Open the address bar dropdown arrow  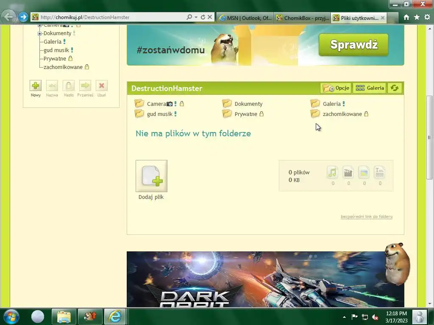196,17
